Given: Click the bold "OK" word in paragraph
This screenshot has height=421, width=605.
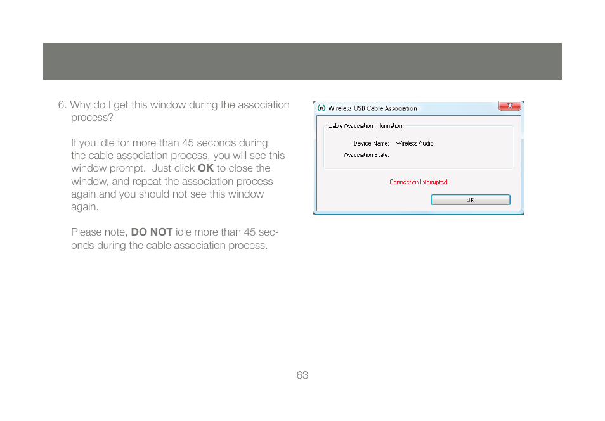Looking at the screenshot, I should tap(205, 168).
